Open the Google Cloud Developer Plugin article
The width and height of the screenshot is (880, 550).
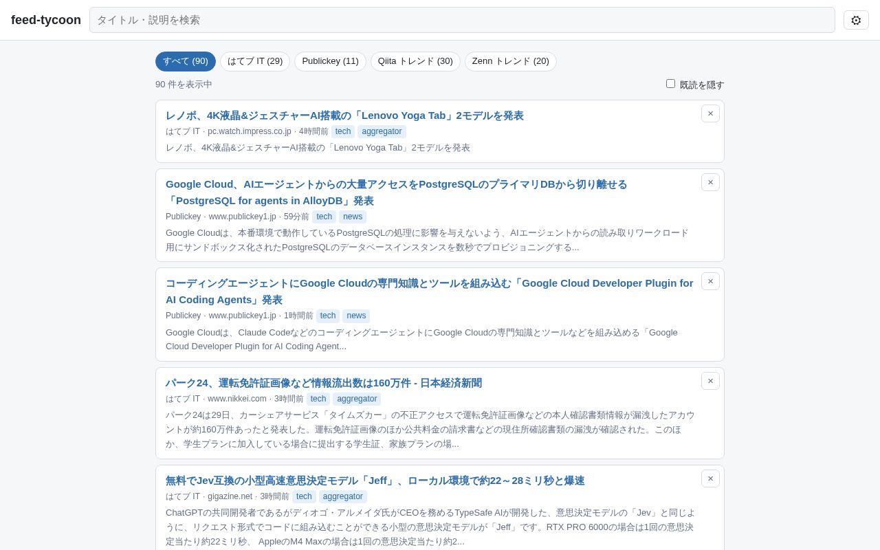click(430, 291)
